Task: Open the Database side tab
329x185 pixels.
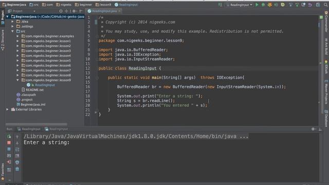Action: click(x=326, y=119)
